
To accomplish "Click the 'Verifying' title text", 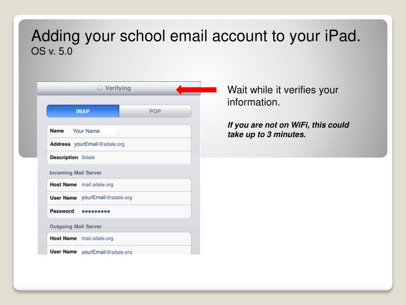I will (x=118, y=88).
